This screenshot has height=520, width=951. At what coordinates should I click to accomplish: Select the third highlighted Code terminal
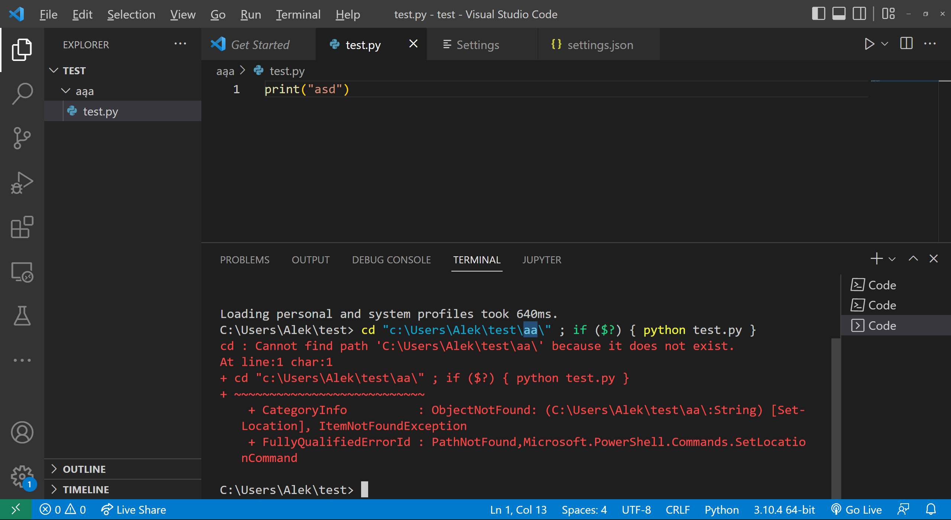pos(895,325)
